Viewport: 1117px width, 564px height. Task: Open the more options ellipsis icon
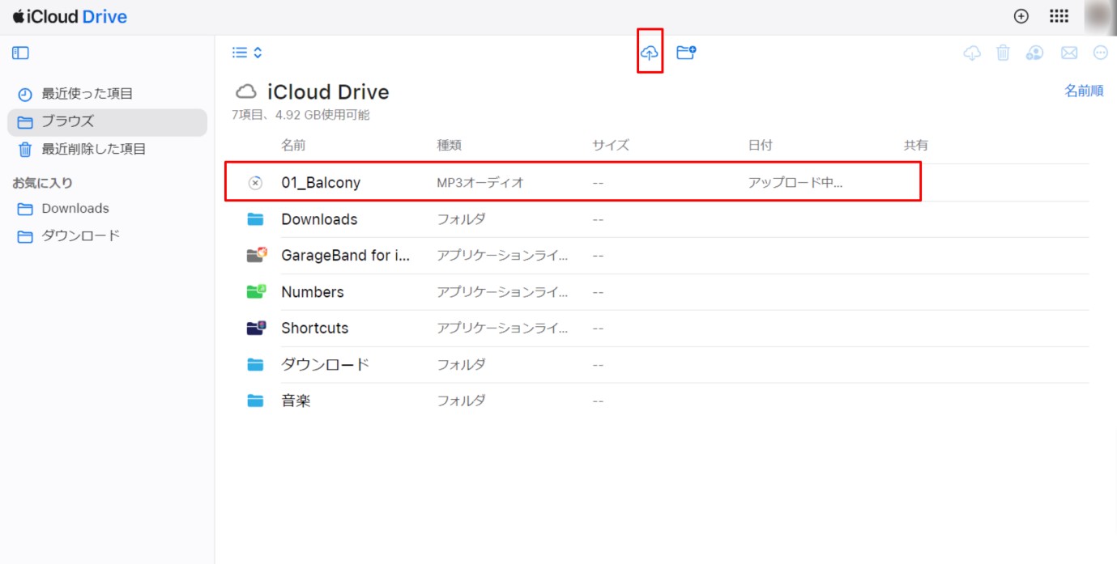pos(1100,53)
